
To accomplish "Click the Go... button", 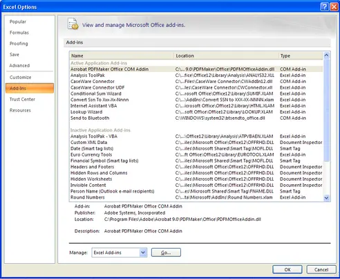I will point(166,253).
